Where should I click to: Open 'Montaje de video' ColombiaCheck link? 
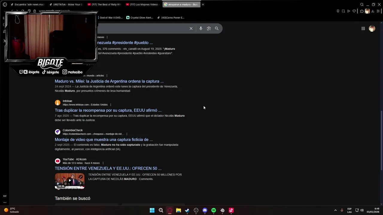click(x=104, y=140)
